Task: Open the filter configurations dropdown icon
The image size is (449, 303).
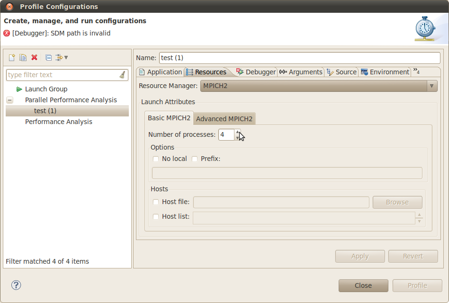Action: [62, 57]
